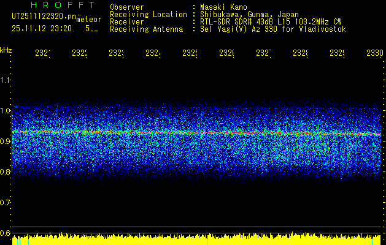Viewport: 386px width, 245px height.
Task: Select the timestamp 25.11.12 23:20
Action: point(42,29)
